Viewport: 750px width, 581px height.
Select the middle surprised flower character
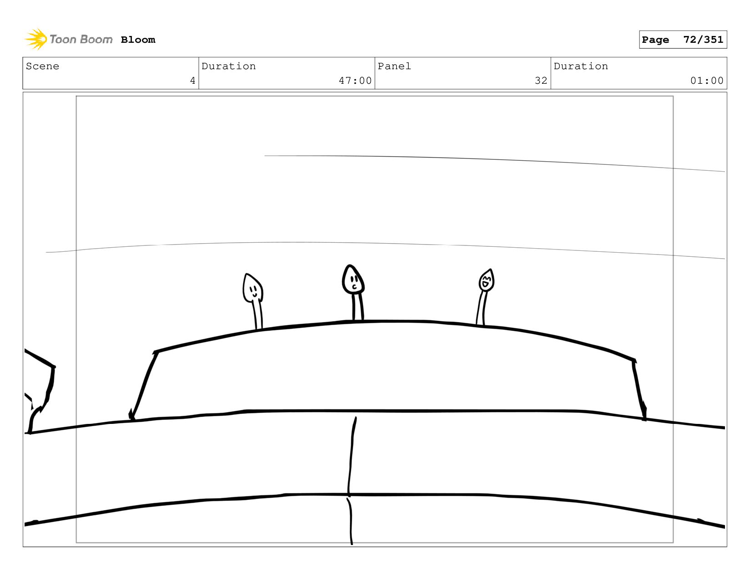[x=354, y=293]
